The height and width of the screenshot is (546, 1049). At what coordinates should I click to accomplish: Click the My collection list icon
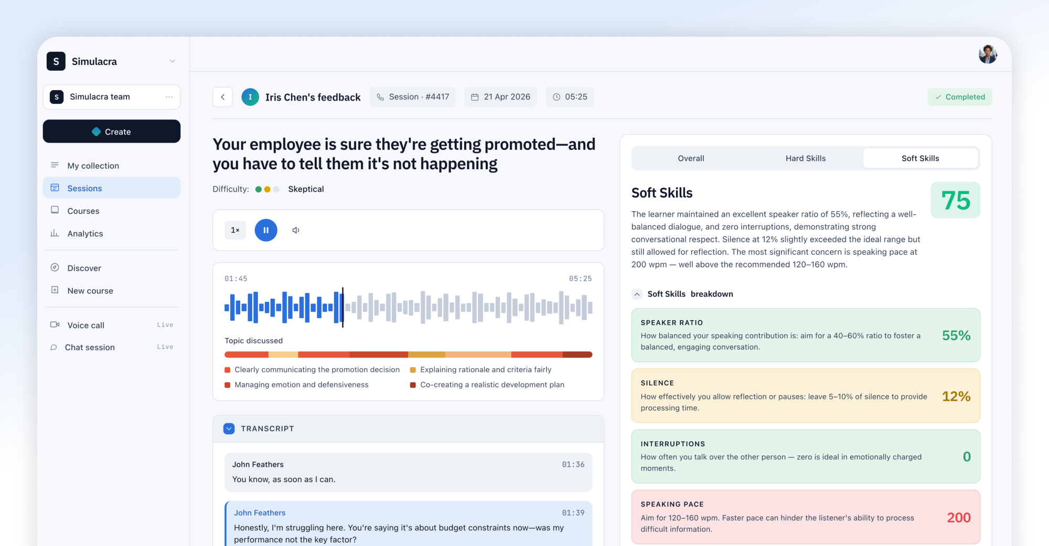(x=55, y=165)
